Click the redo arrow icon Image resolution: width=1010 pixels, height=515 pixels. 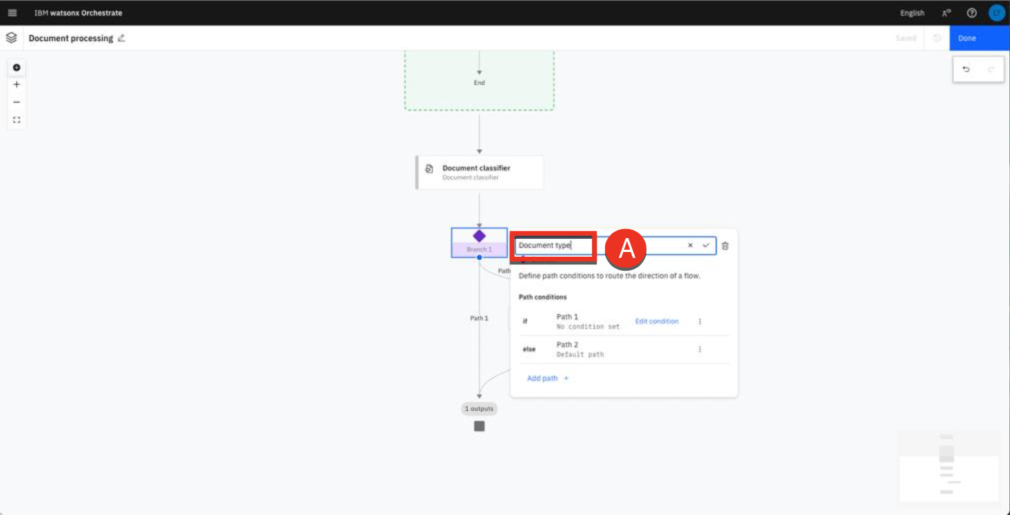click(991, 69)
